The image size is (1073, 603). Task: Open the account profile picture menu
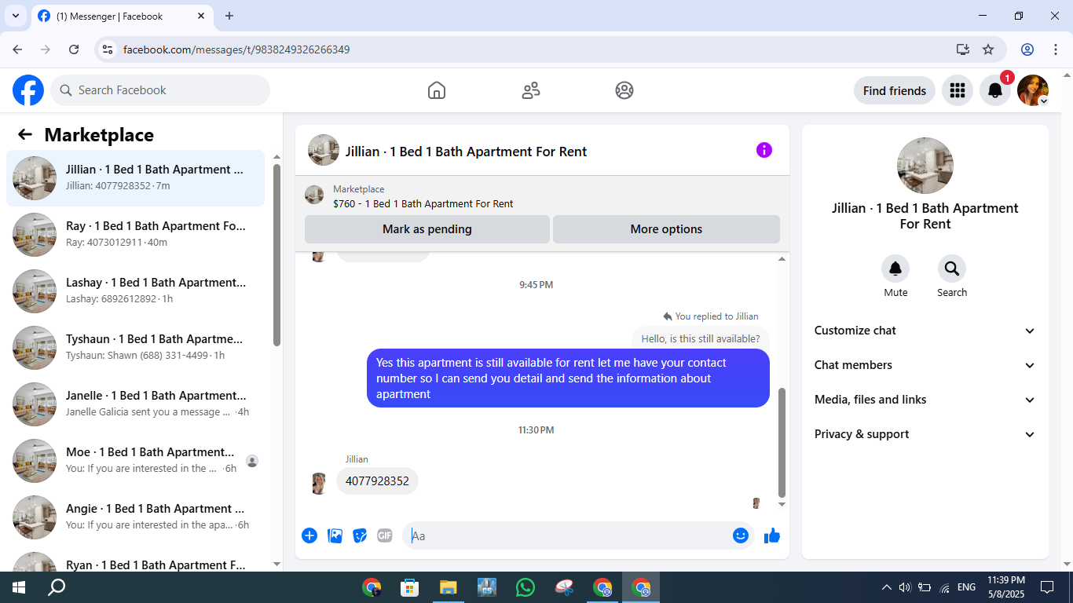tap(1033, 90)
